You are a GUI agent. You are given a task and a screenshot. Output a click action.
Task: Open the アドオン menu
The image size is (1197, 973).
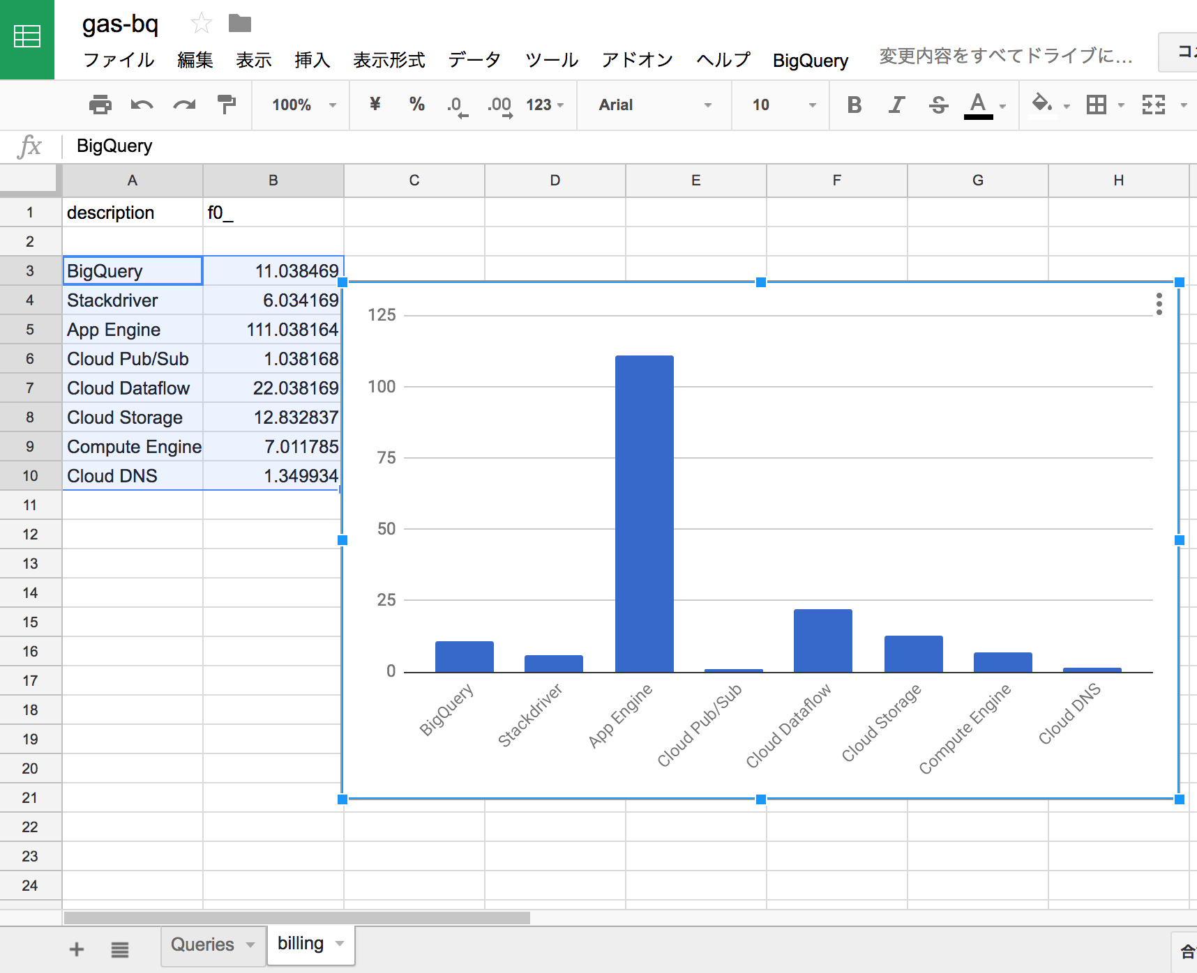click(x=637, y=60)
